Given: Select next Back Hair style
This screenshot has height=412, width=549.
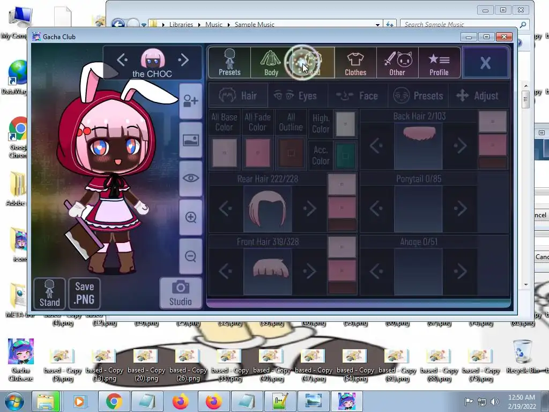Looking at the screenshot, I should point(460,146).
